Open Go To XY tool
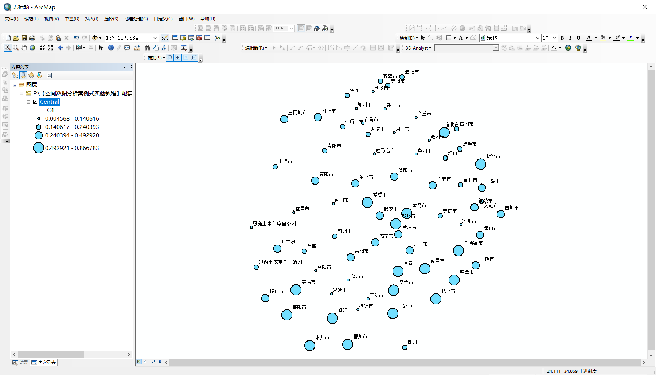Screen dimensions: 656x375 coord(164,48)
